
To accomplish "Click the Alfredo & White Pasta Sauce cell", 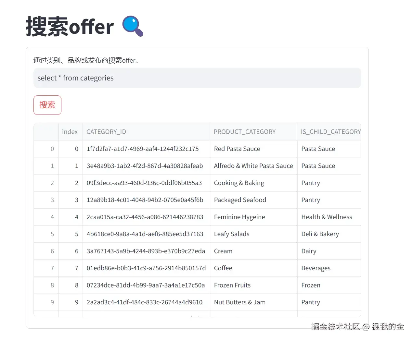I will click(x=253, y=166).
